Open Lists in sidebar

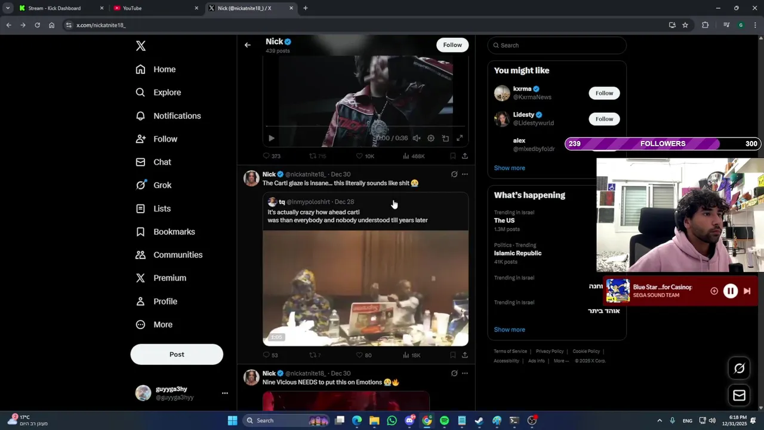(153, 208)
